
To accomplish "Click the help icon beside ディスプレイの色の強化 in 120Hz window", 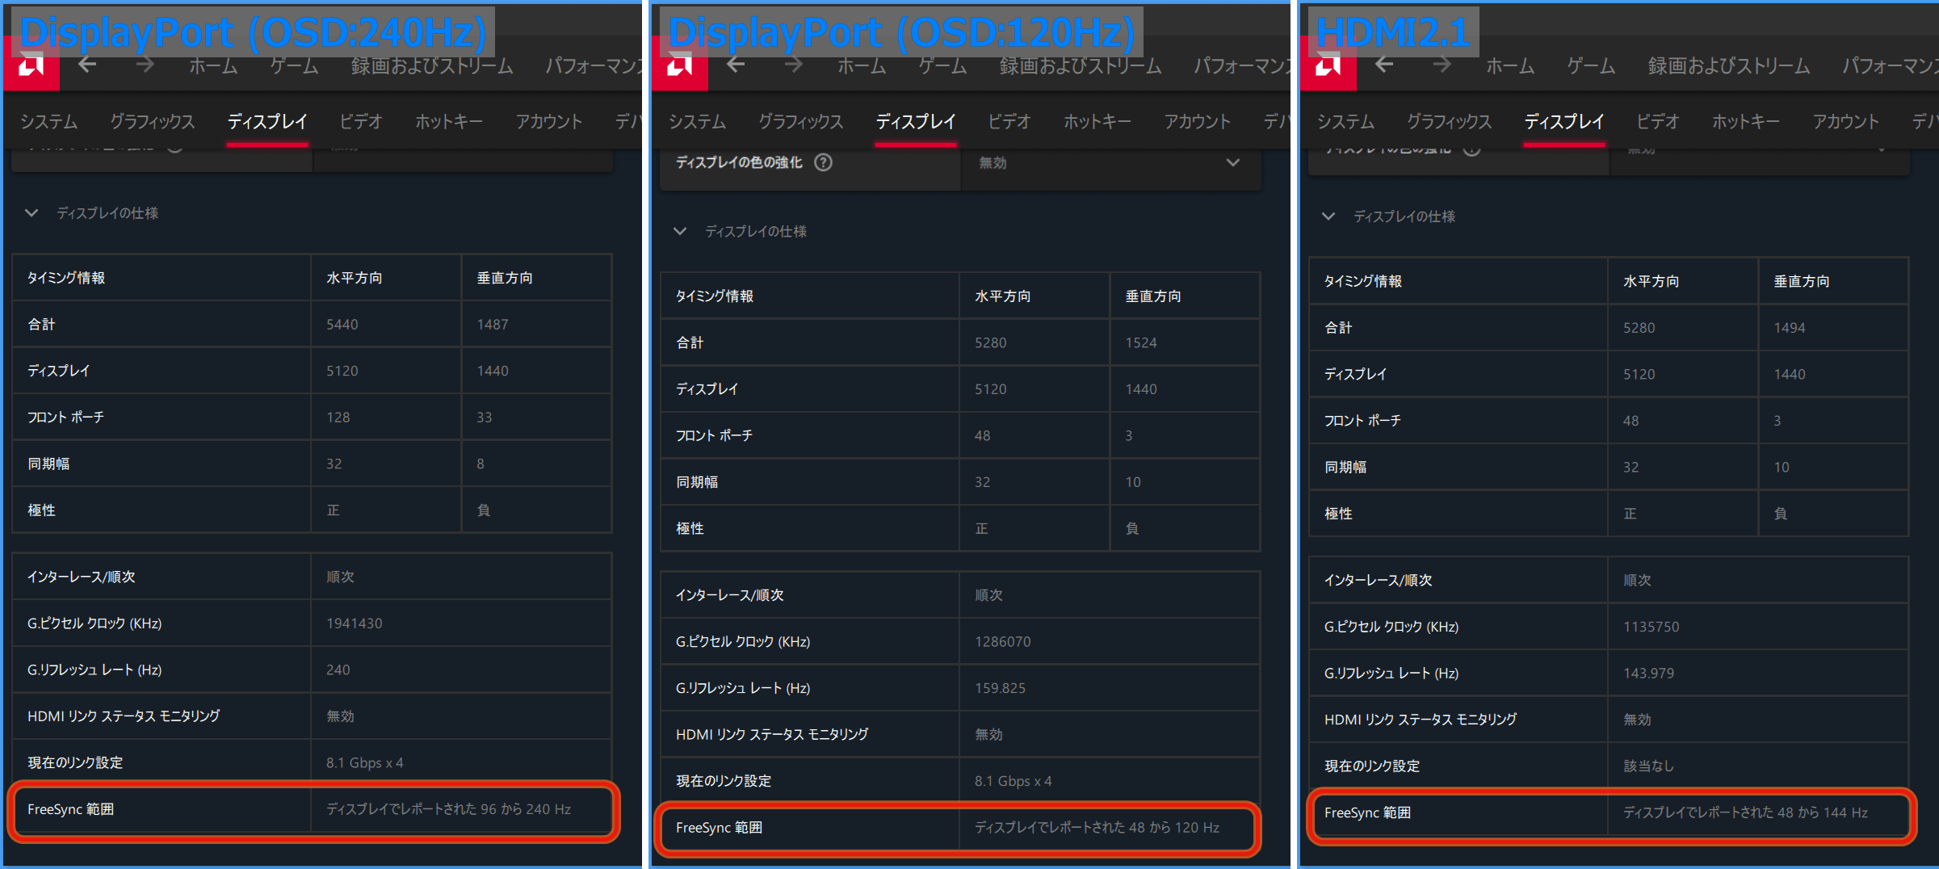I will click(x=823, y=162).
